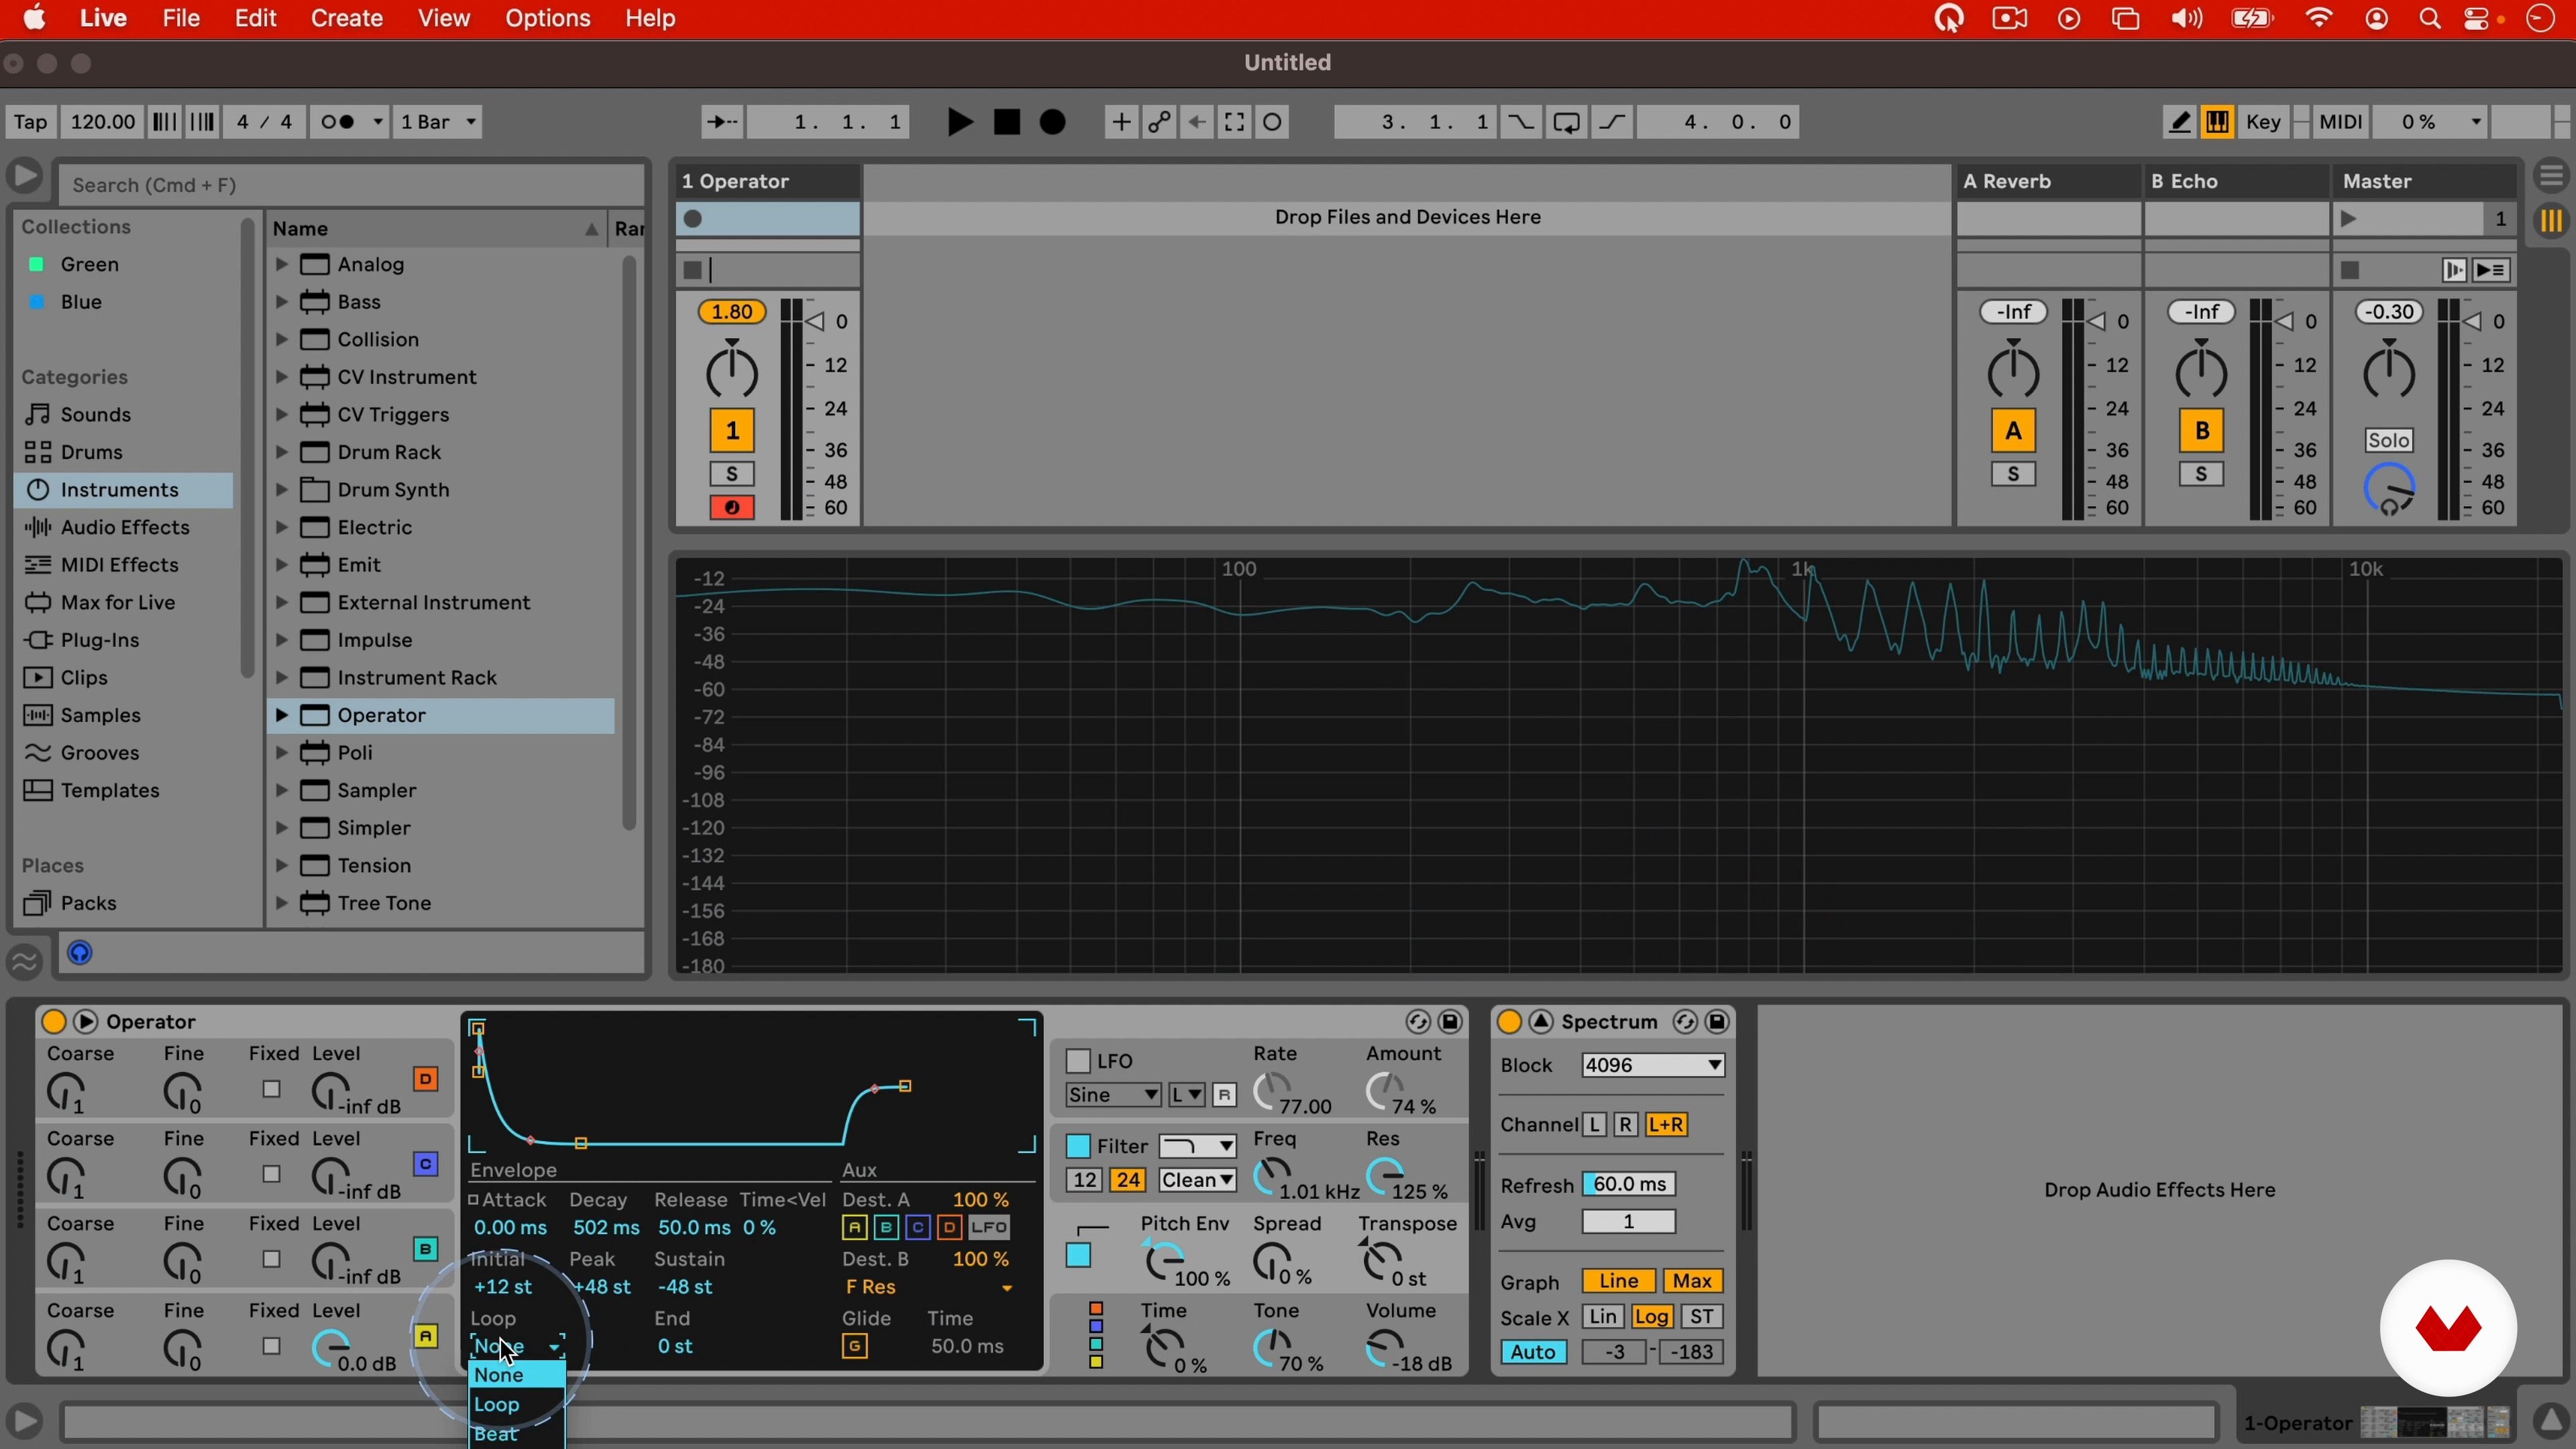Toggle track 1 activator button
The image size is (2576, 1449).
732,431
